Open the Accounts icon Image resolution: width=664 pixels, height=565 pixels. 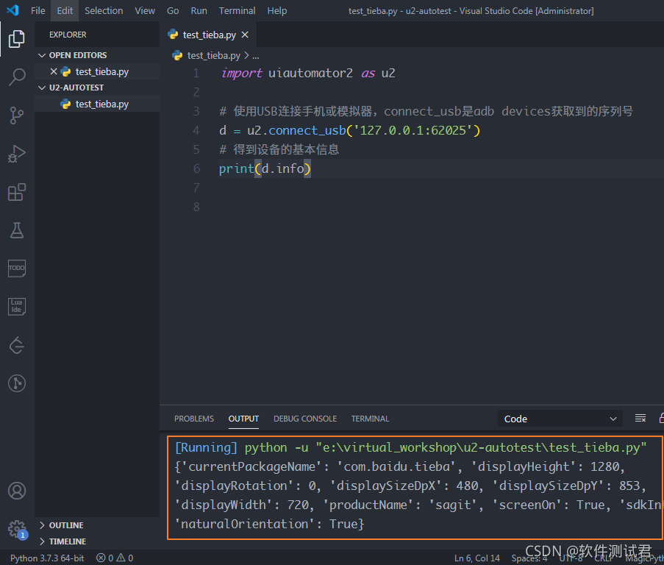coord(16,491)
